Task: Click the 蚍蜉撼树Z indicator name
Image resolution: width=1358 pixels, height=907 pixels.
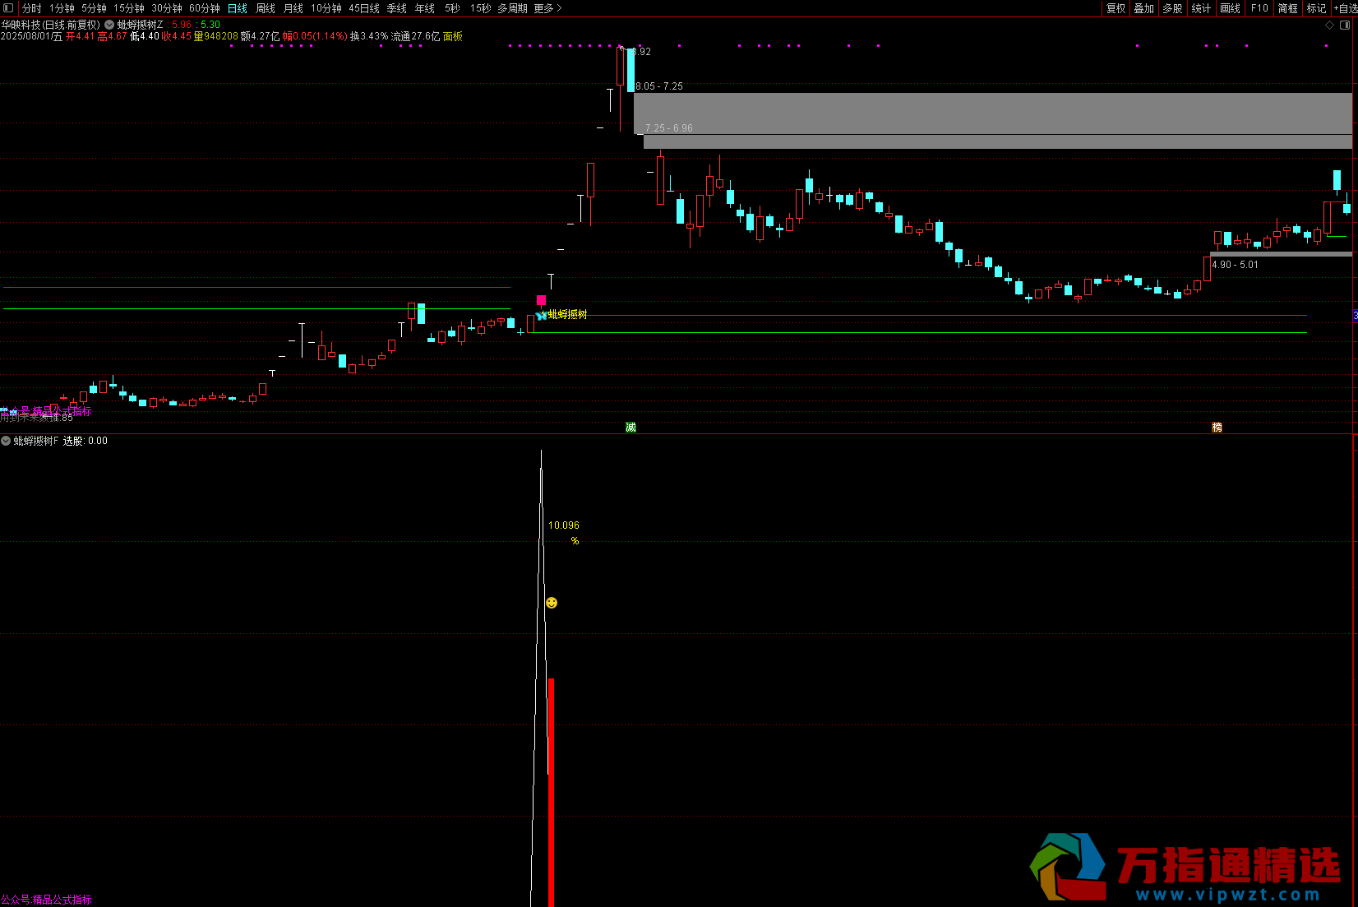Action: pos(141,25)
